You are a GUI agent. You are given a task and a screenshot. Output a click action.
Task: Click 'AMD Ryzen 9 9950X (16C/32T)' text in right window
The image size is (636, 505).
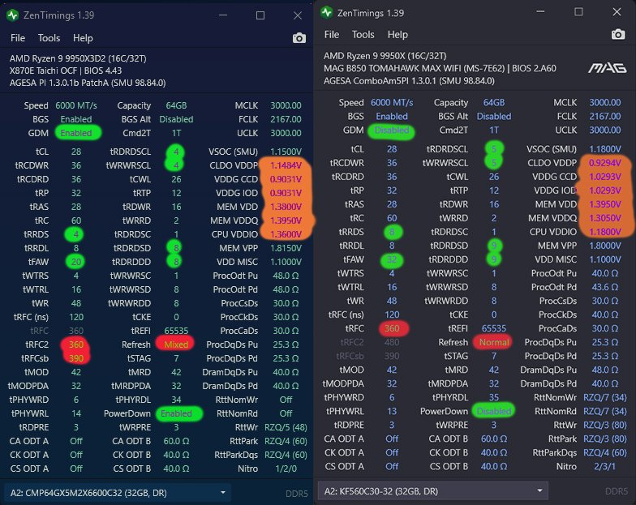[x=385, y=55]
